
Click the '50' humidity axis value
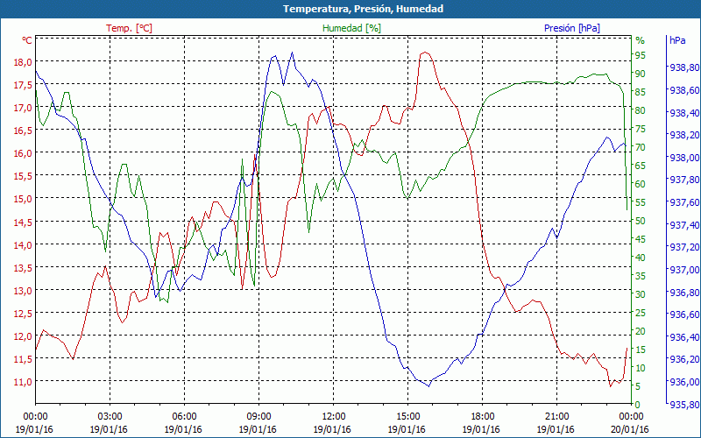pyautogui.click(x=641, y=221)
